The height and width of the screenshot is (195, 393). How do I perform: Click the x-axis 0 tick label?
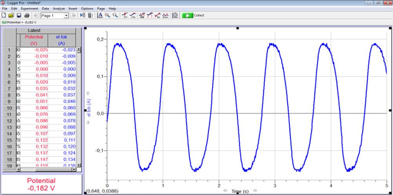107,186
